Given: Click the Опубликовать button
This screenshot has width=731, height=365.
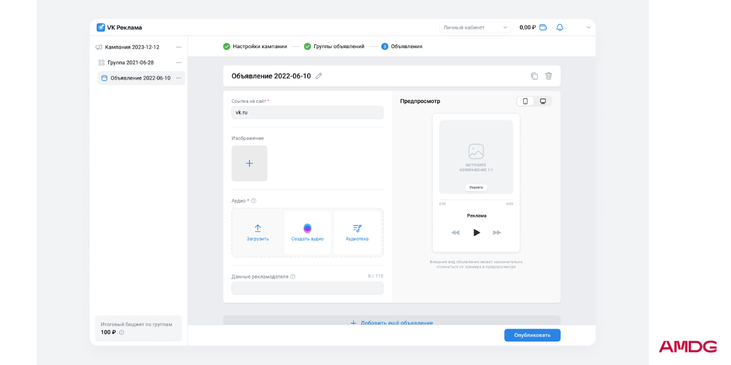Looking at the screenshot, I should tap(532, 335).
